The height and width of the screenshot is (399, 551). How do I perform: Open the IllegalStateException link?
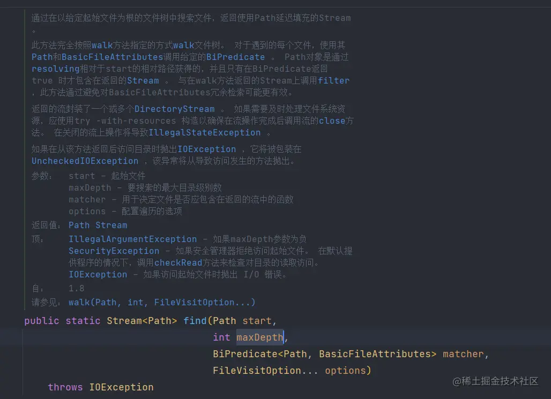coord(205,133)
